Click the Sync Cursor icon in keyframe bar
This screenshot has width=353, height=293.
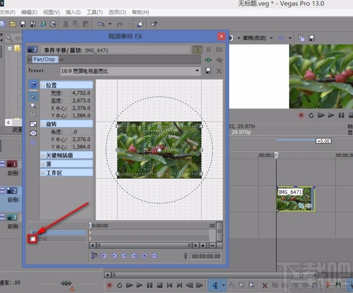pos(94,256)
